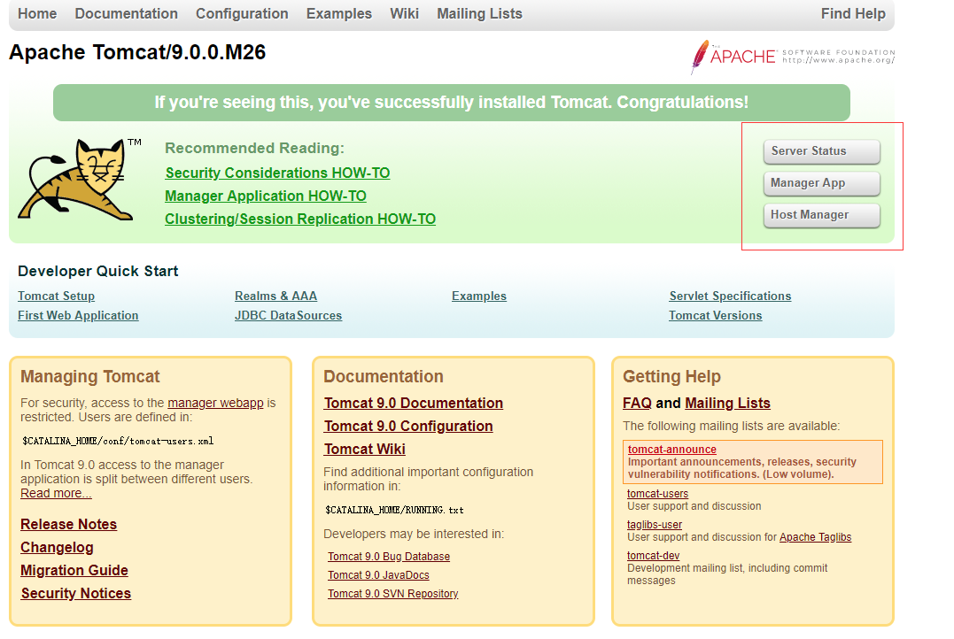Visit the Tomcat Wiki link
The width and height of the screenshot is (954, 639).
pos(364,450)
